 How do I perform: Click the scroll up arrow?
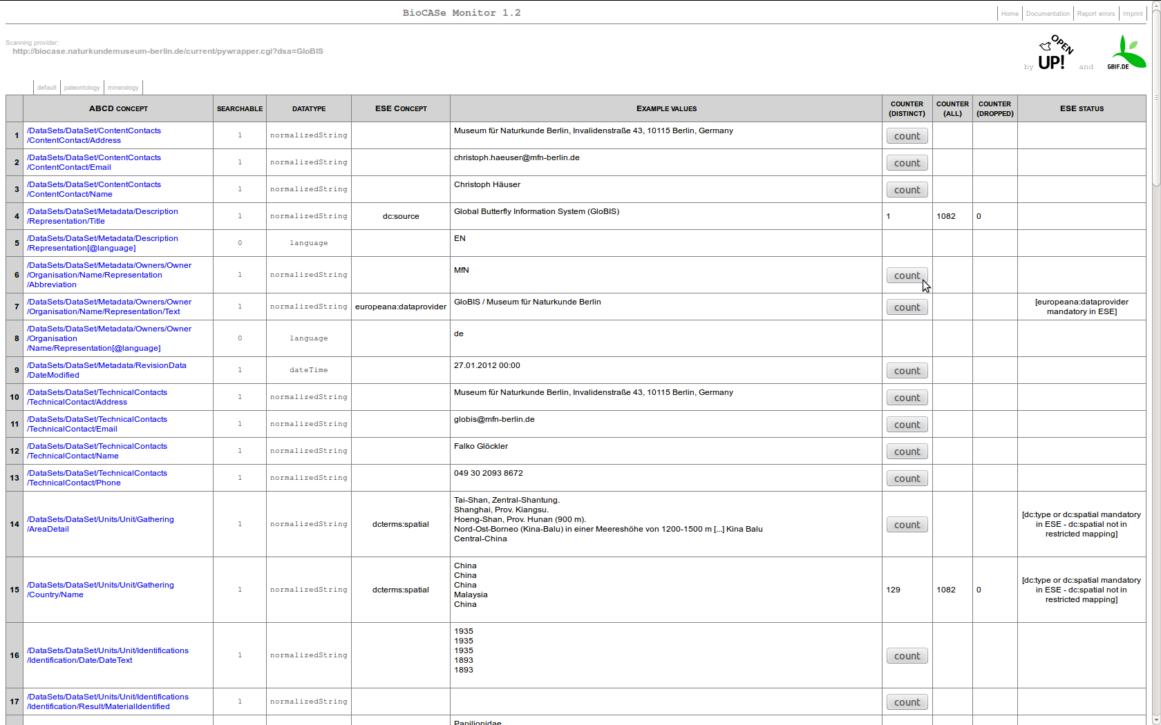click(1156, 6)
